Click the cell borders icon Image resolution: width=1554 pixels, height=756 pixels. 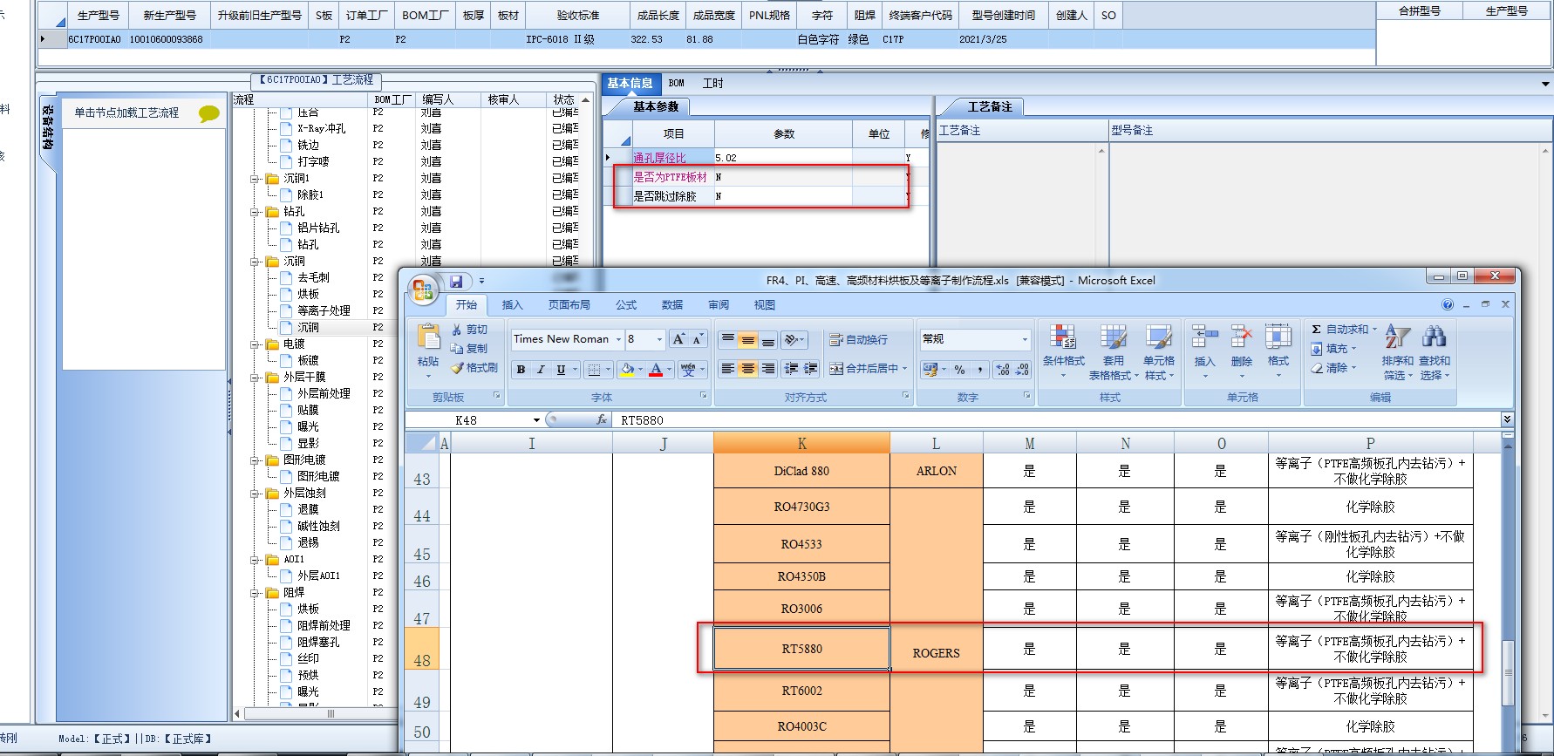[594, 370]
